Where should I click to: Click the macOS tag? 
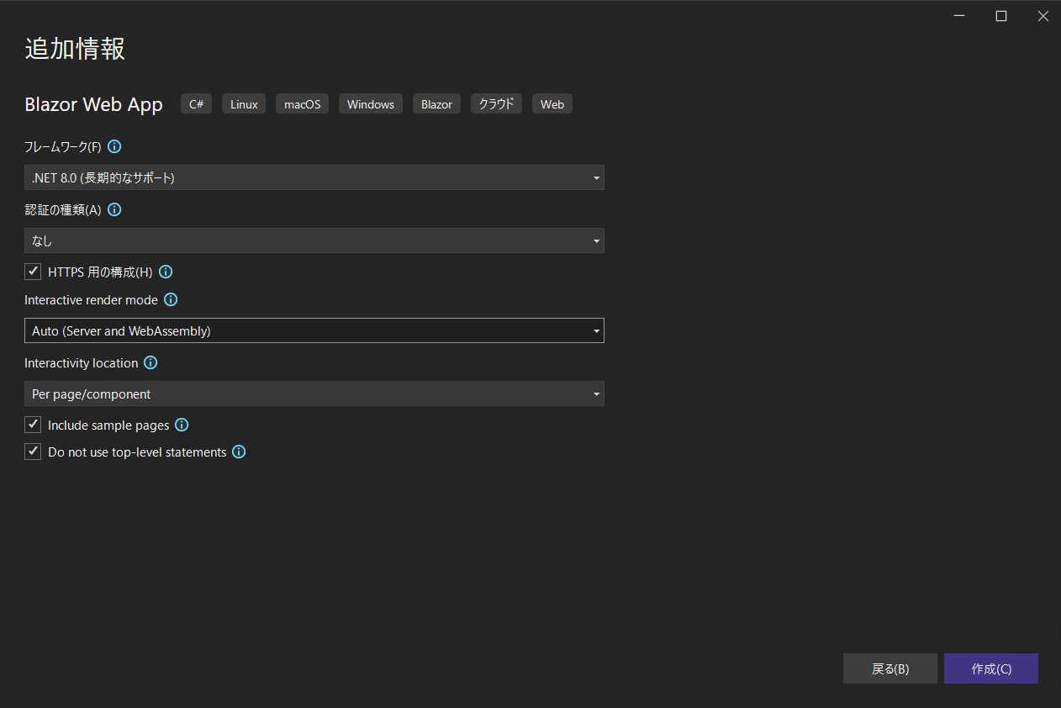click(303, 104)
